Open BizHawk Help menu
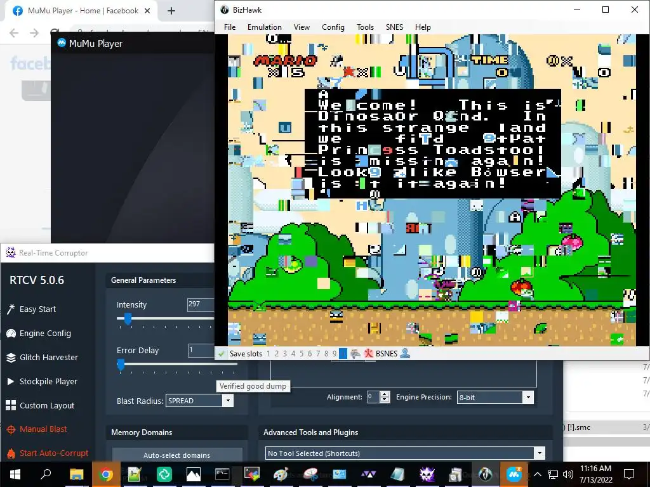The height and width of the screenshot is (487, 650). click(423, 27)
